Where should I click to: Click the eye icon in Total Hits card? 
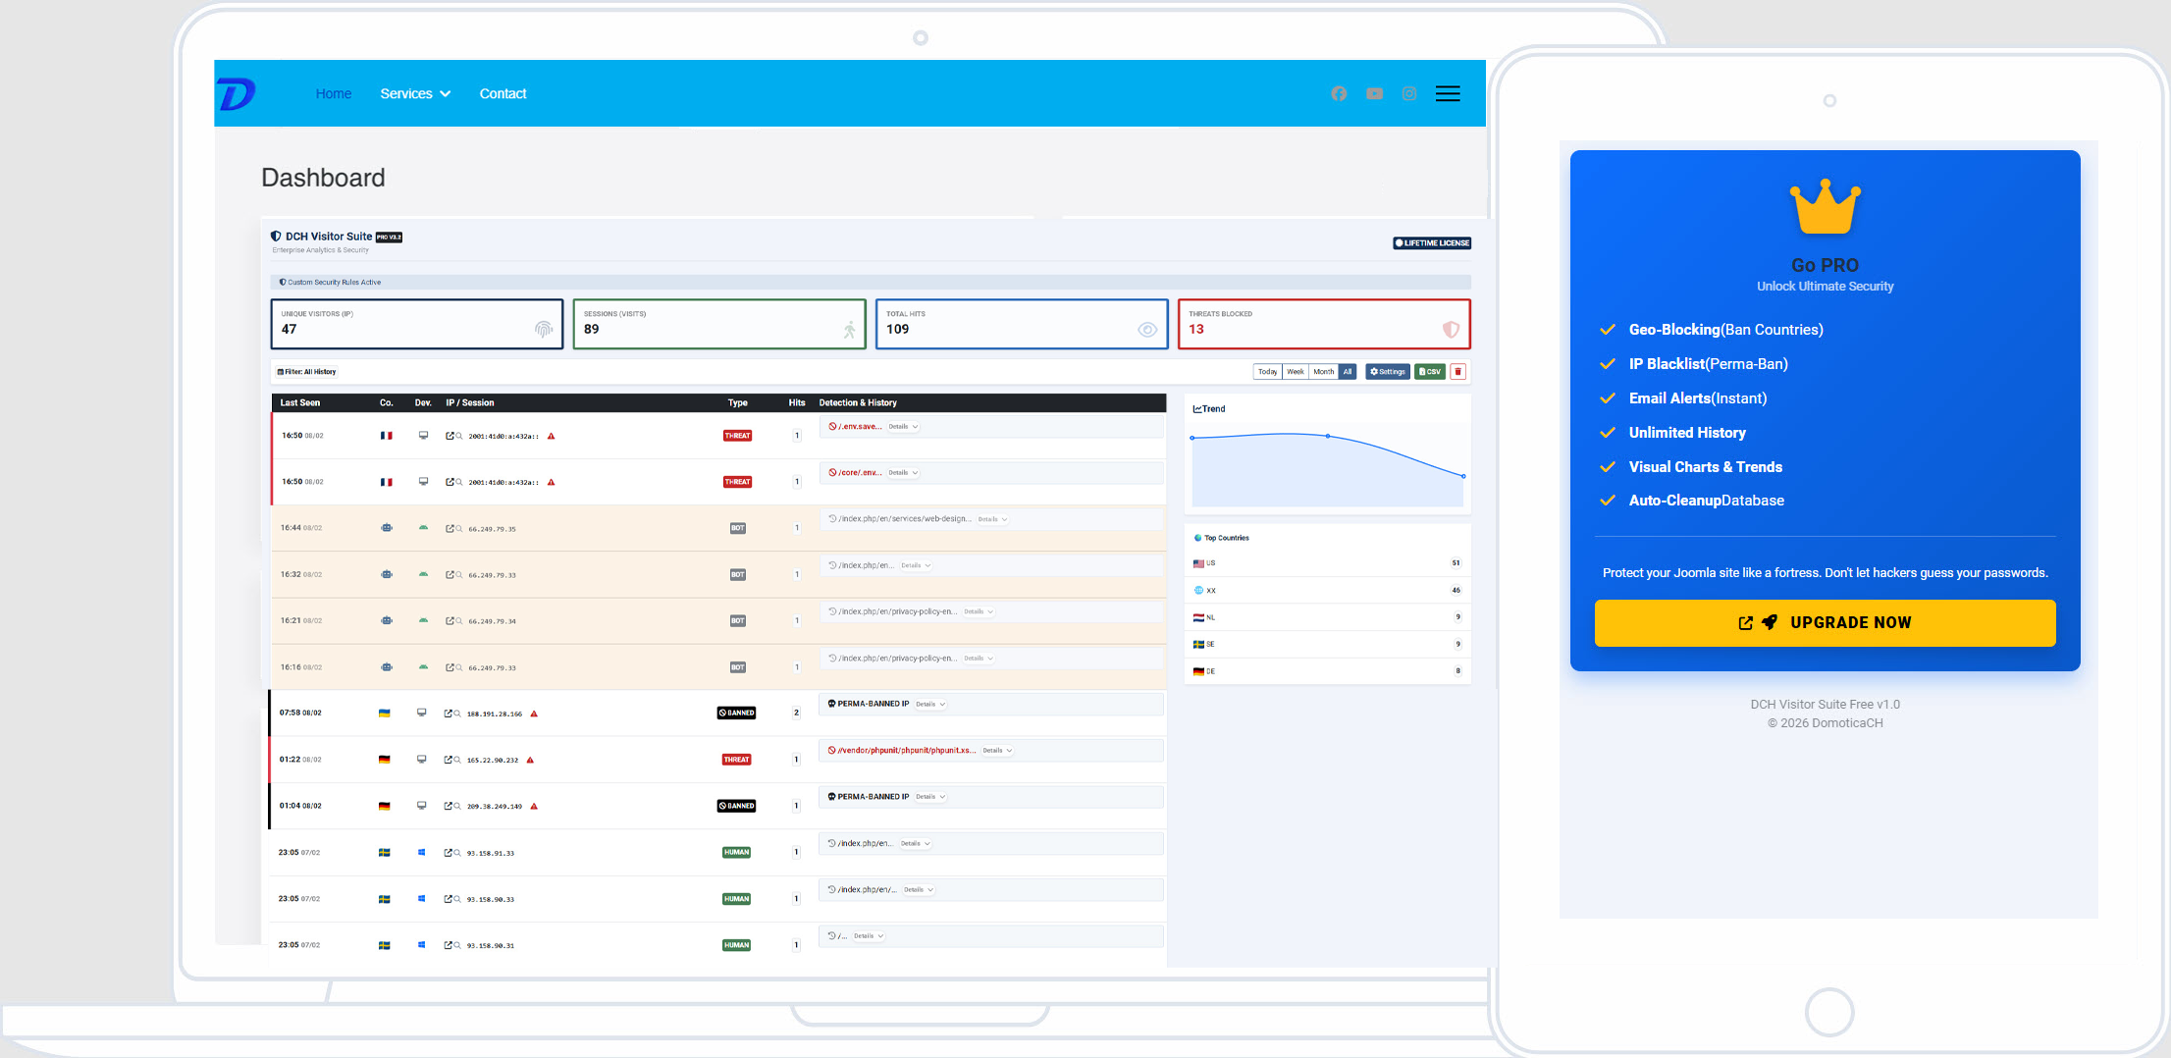point(1147,330)
